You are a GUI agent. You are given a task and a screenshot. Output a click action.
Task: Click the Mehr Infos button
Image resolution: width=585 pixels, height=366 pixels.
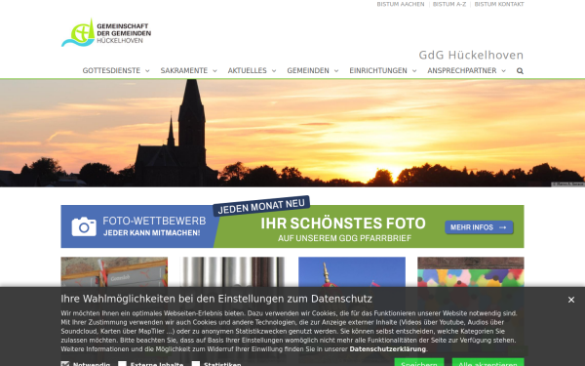pos(479,227)
